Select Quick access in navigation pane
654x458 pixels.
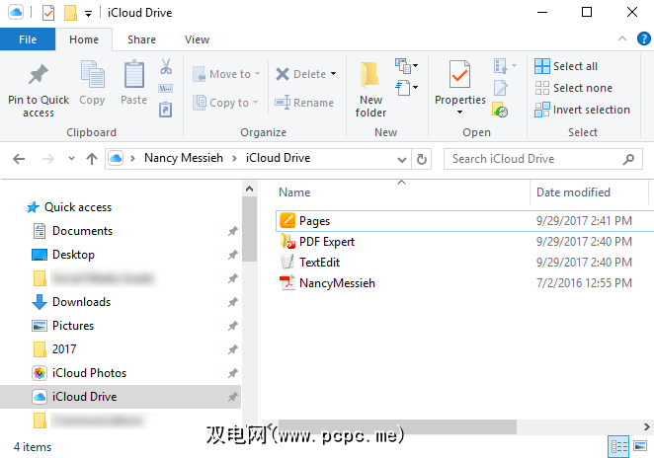[78, 207]
